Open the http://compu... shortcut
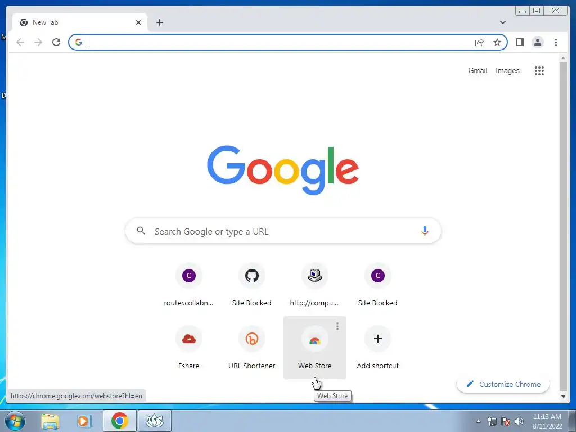Image resolution: width=576 pixels, height=432 pixels. tap(314, 285)
